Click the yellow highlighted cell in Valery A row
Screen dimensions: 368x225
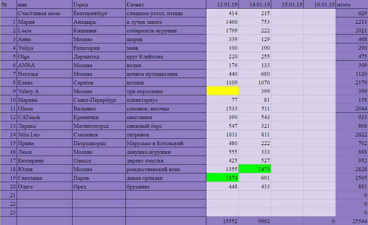pos(222,91)
